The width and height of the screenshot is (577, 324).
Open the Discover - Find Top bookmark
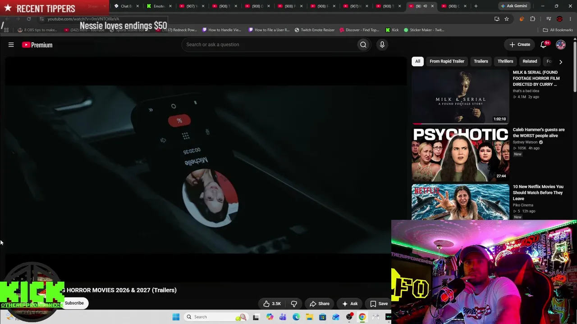(359, 30)
